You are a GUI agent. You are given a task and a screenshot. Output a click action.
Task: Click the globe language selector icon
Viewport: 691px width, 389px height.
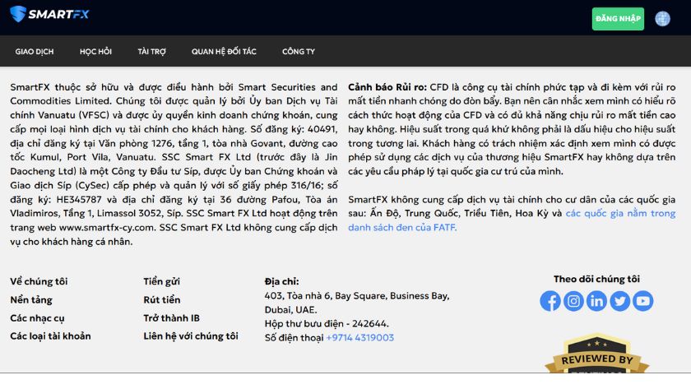(662, 18)
